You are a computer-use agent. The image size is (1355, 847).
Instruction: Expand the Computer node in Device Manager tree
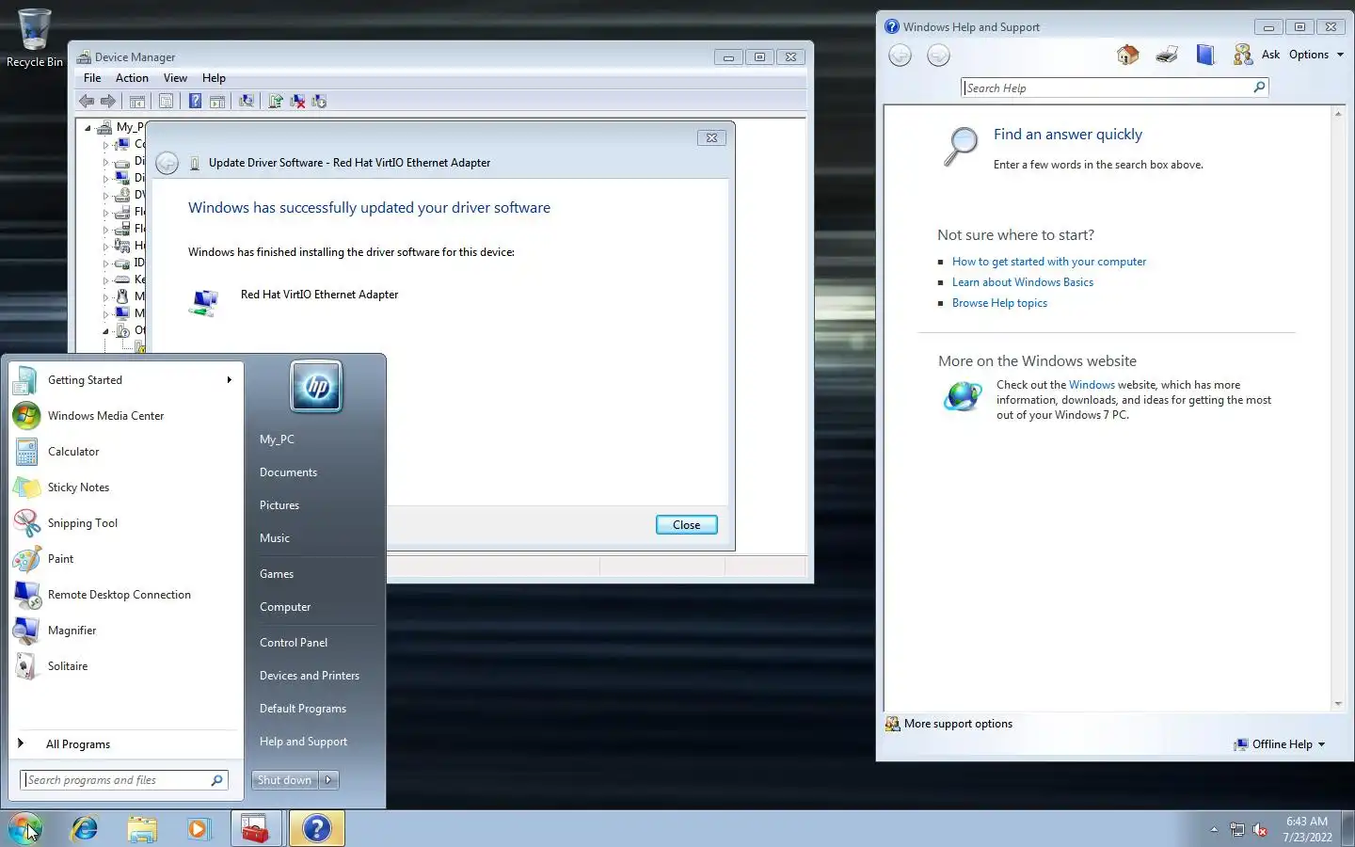105,144
